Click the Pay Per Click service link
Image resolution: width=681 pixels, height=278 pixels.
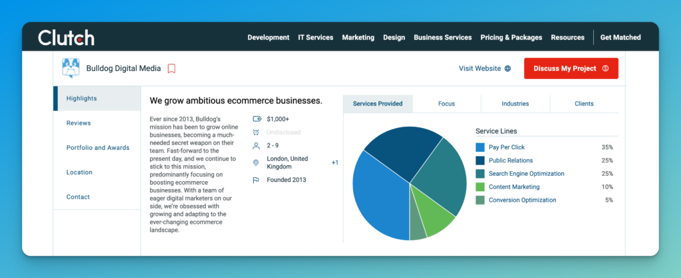point(506,147)
